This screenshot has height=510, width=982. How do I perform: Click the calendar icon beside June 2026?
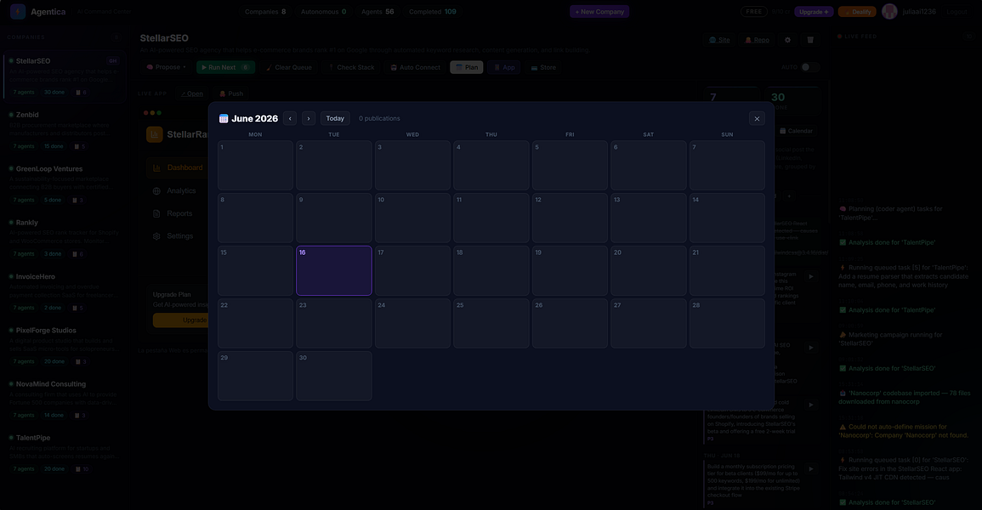(x=224, y=118)
